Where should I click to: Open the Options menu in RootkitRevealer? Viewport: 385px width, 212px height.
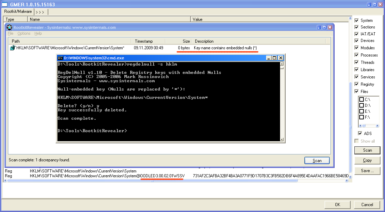pos(24,33)
